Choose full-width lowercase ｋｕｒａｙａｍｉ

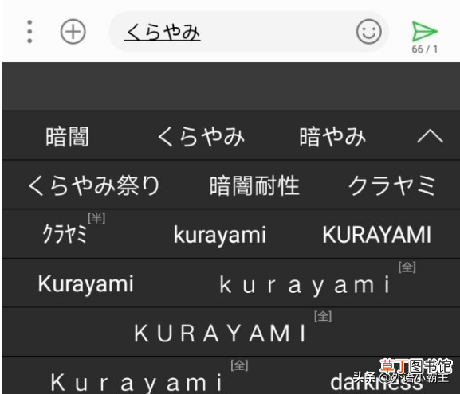305,285
